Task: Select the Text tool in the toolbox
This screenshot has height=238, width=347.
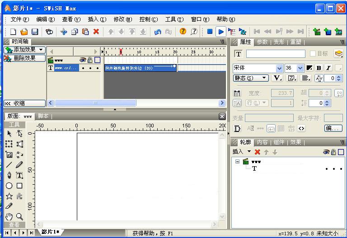Action: 19,175
